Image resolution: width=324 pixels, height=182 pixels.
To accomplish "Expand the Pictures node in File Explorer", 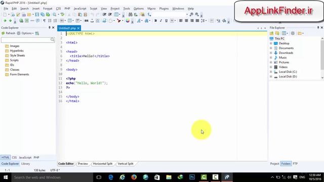I will [271, 62].
